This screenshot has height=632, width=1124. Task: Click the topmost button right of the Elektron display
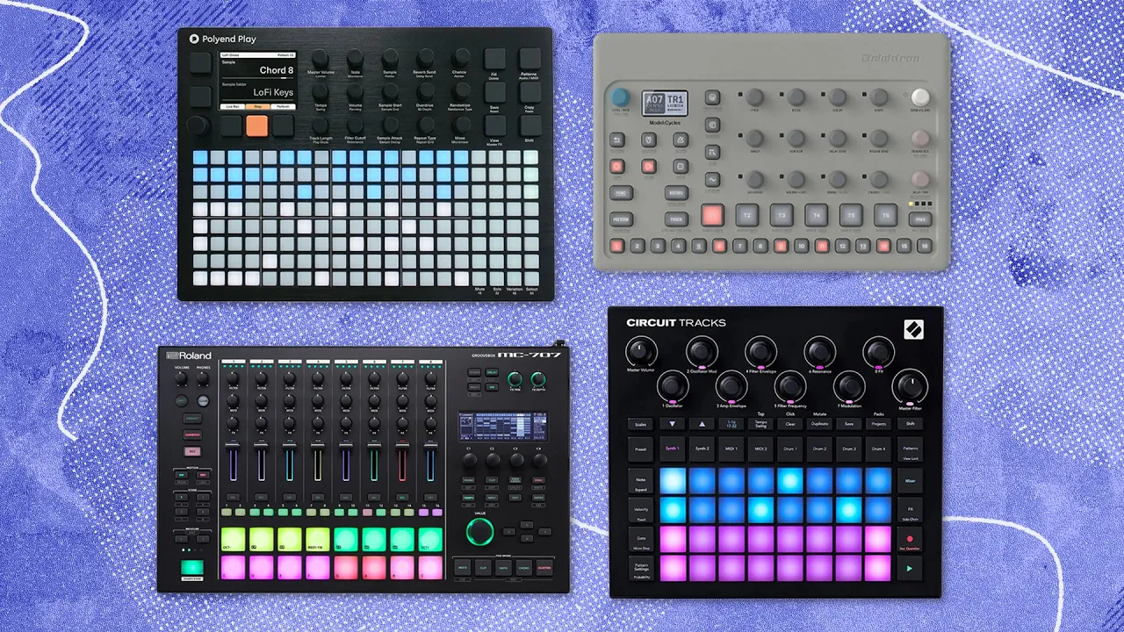712,97
